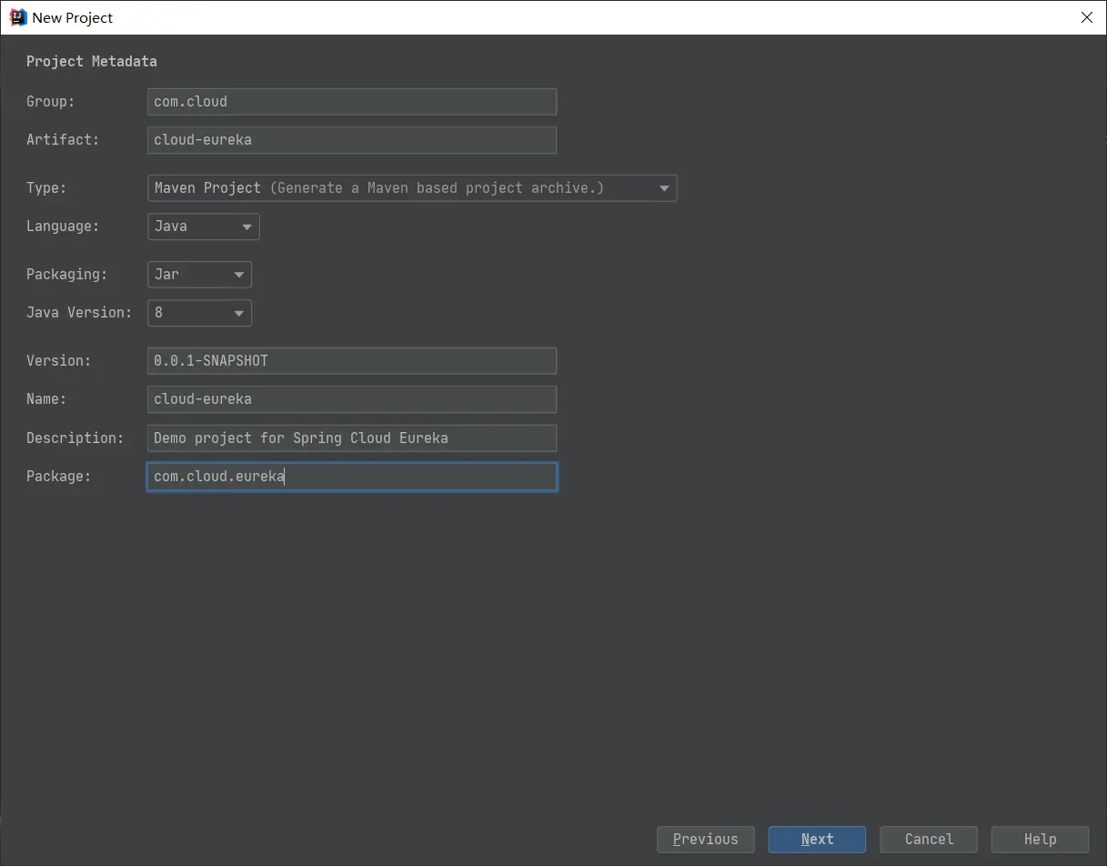
Task: Open Help for this dialog
Action: point(1040,840)
